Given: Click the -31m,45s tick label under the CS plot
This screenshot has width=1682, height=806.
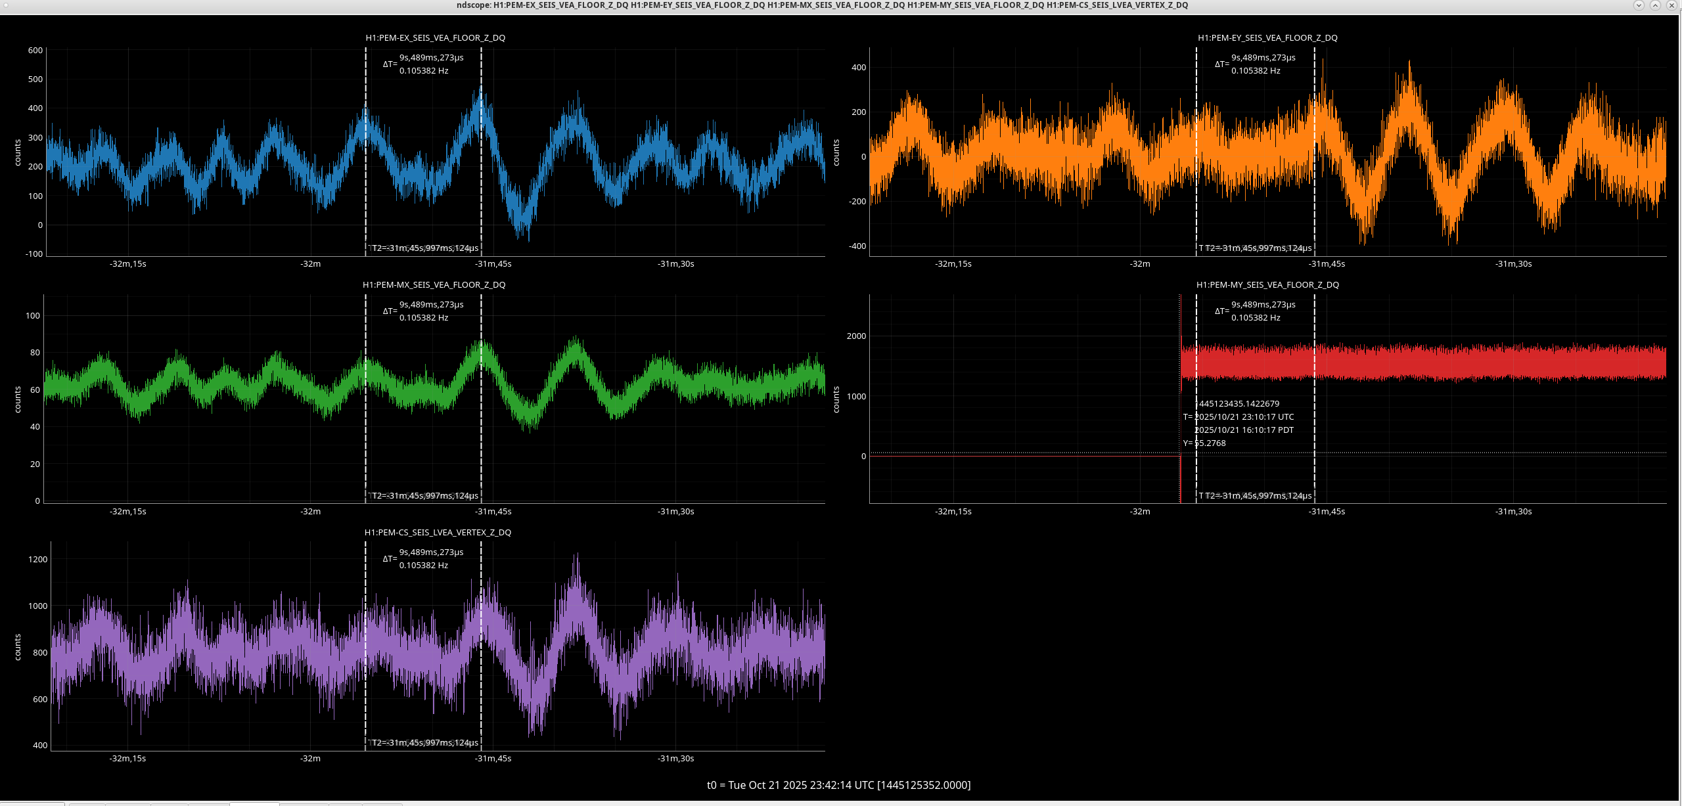Looking at the screenshot, I should [493, 759].
